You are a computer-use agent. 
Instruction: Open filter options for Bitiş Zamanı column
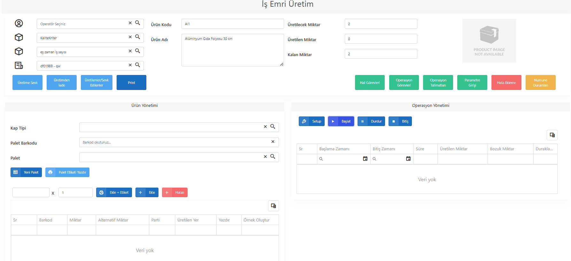click(x=374, y=159)
